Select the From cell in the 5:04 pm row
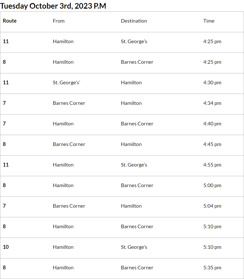Screen dimensions: 244x279 click(69, 206)
